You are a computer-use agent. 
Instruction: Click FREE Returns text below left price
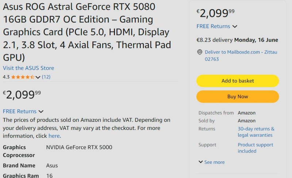(20, 111)
